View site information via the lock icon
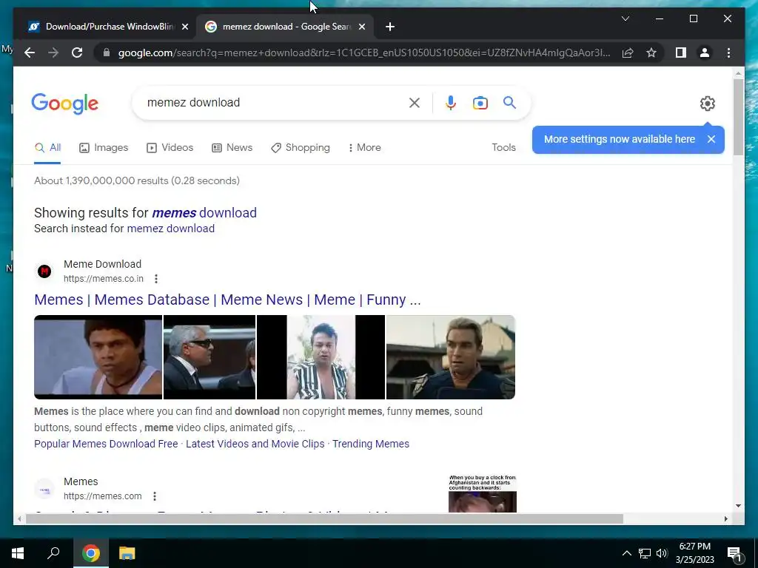Viewport: 758px width, 568px height. pyautogui.click(x=107, y=53)
